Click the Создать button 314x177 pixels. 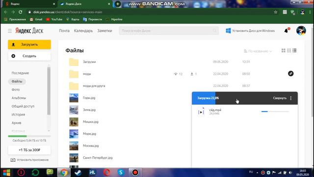point(29,56)
